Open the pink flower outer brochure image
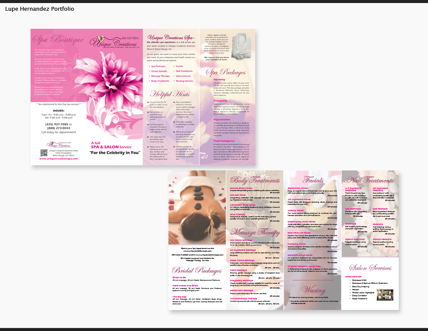Image resolution: width=428 pixels, height=331 pixels. coord(143,97)
